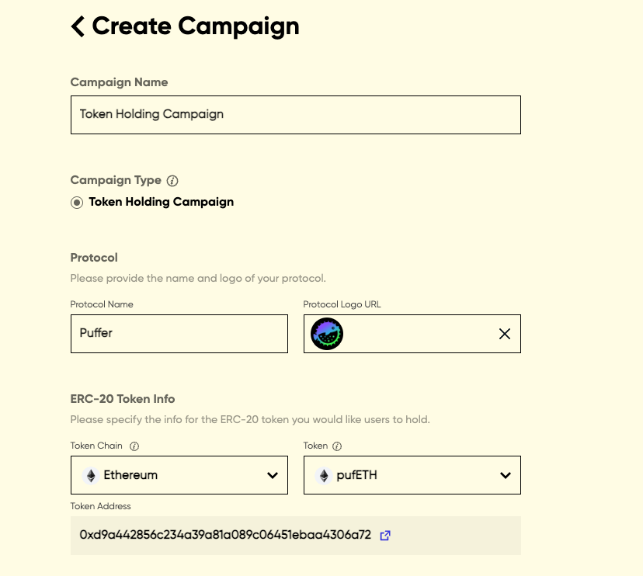Expand the Token dropdown arrow next to pufETH
The width and height of the screenshot is (643, 576).
pos(506,475)
